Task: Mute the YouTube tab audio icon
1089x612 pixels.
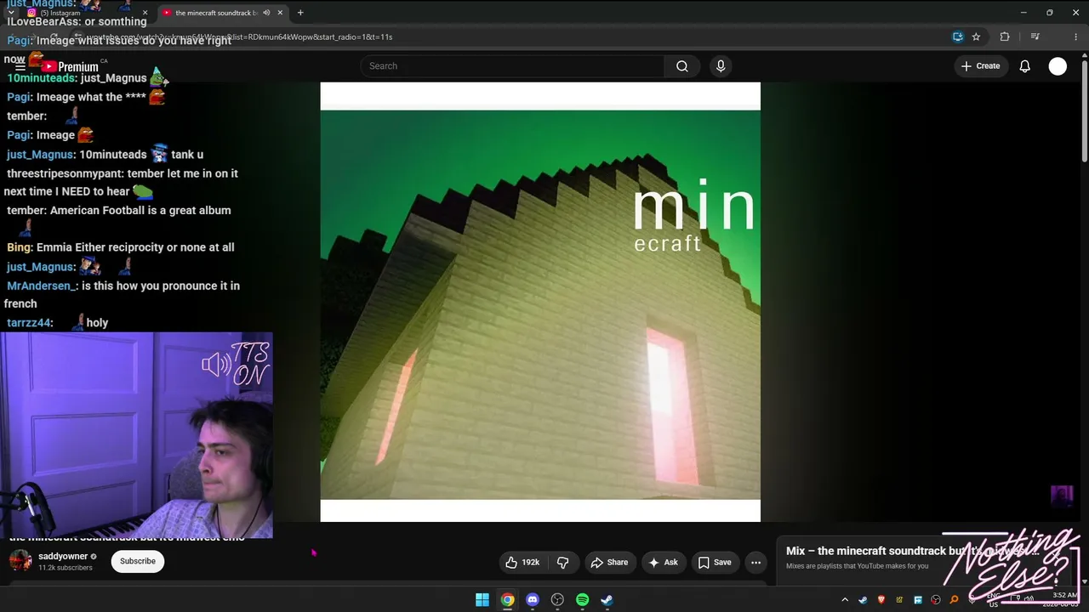Action: pyautogui.click(x=266, y=13)
